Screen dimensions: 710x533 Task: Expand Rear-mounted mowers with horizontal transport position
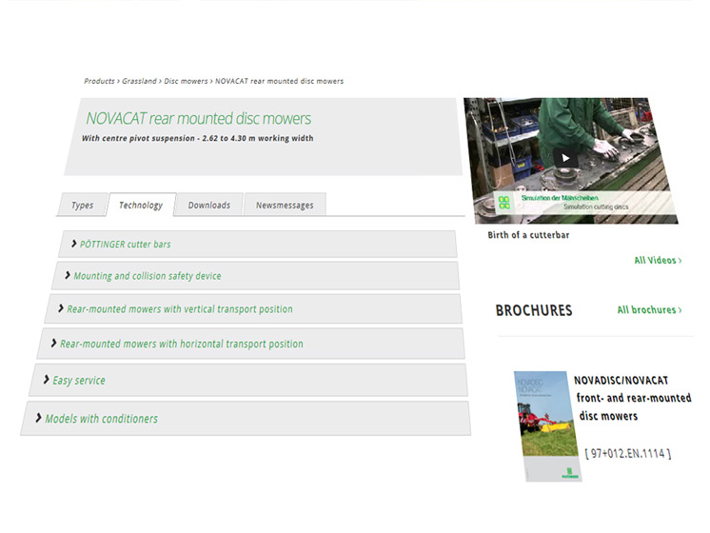pos(251,344)
